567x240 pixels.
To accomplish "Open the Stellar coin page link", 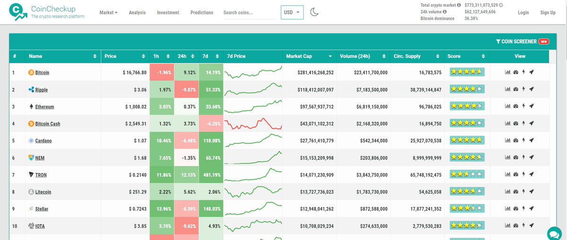I will click(42, 209).
